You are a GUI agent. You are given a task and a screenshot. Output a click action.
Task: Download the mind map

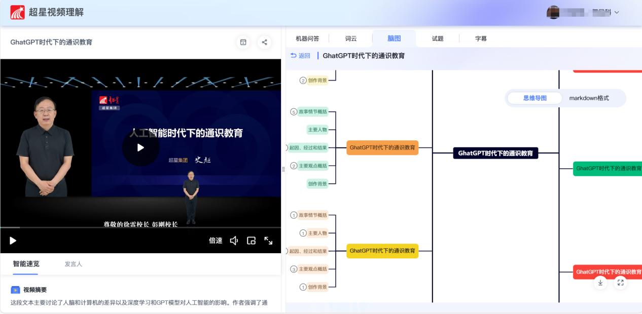click(x=600, y=283)
